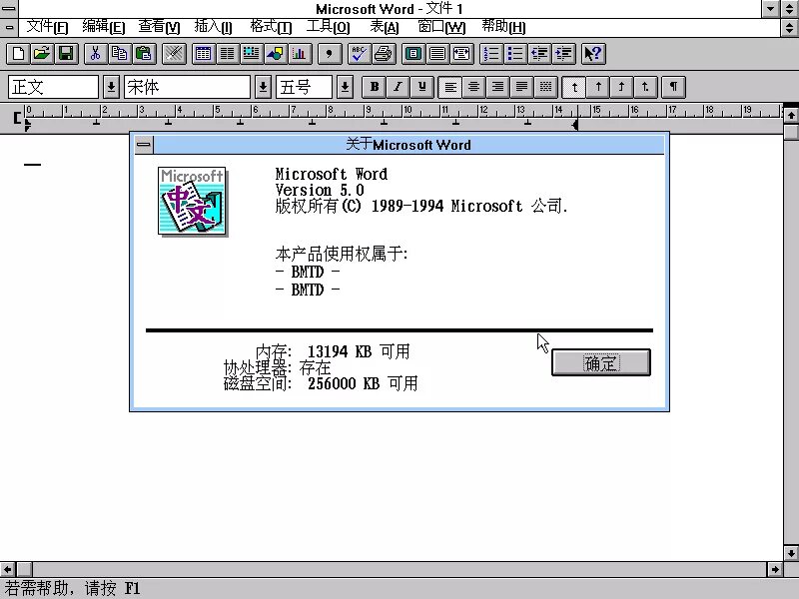The height and width of the screenshot is (599, 799).
Task: Set justified paragraph alignment
Action: [x=521, y=87]
